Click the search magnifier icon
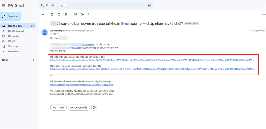Viewport: 266px width, 129px height. pos(43,5)
